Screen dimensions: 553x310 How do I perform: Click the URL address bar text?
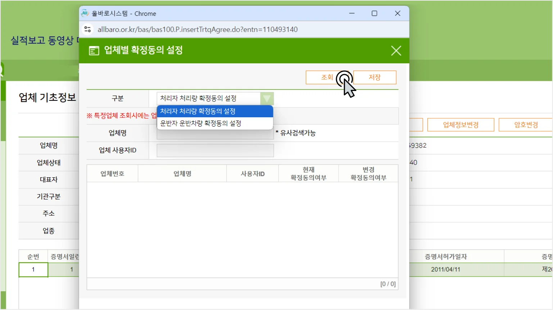click(x=198, y=29)
